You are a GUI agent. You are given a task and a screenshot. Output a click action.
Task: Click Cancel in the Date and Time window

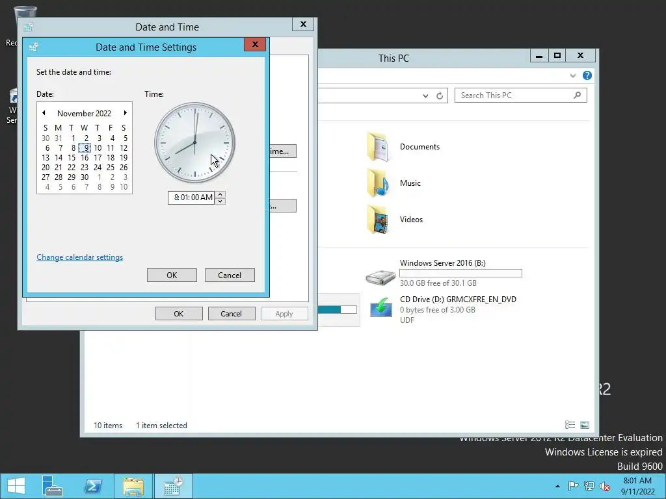232,314
